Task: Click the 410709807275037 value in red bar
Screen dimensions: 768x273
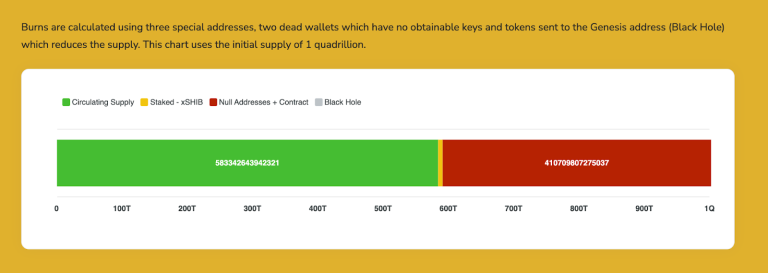Action: (576, 163)
